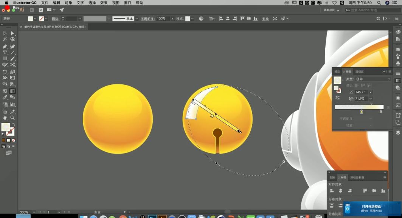Select the Type tool in the toolbar
The image size is (402, 218).
pyautogui.click(x=5, y=52)
